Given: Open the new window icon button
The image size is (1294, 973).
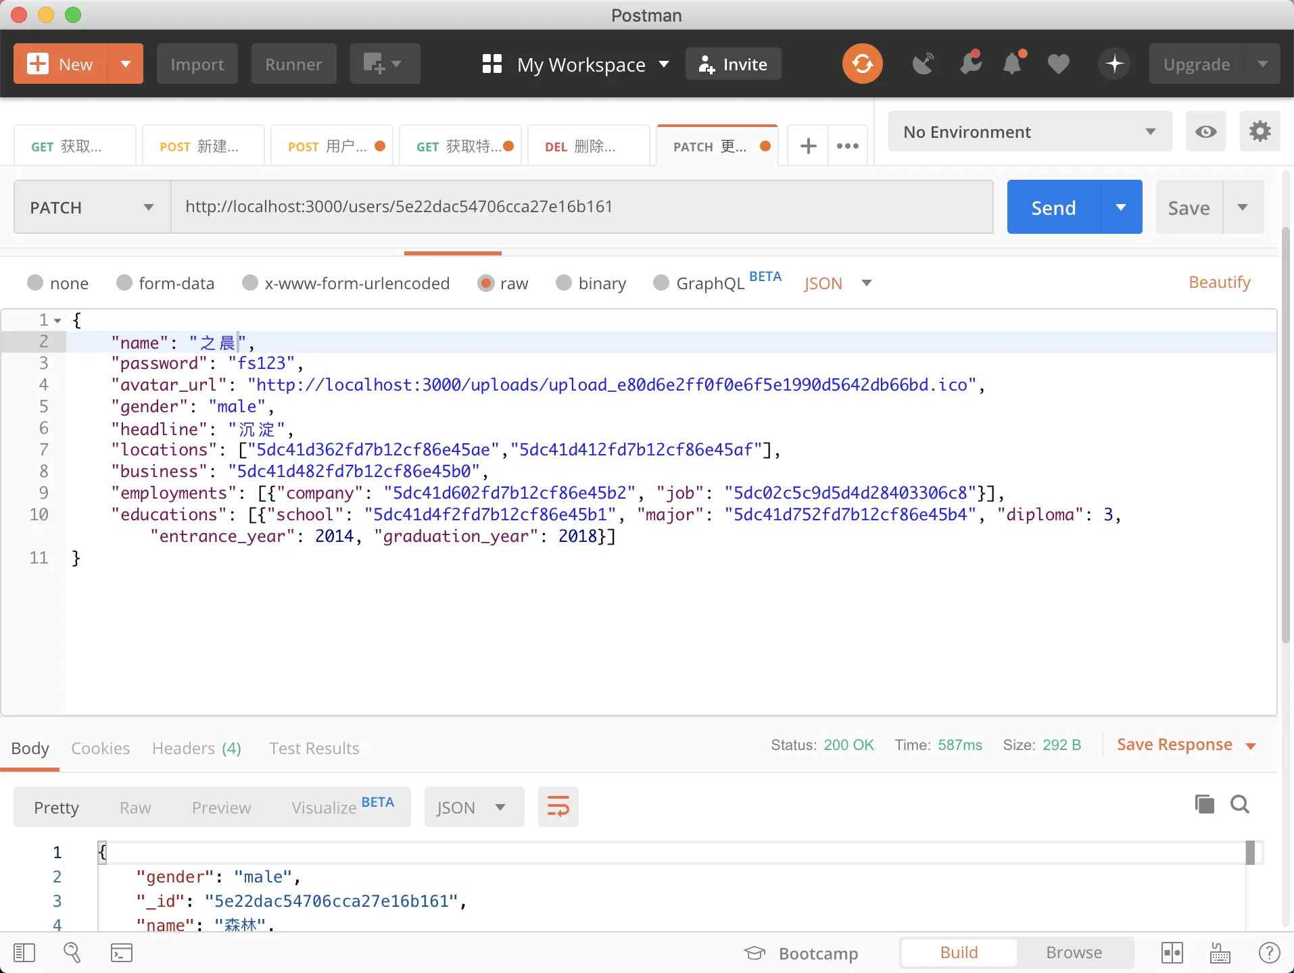Looking at the screenshot, I should (385, 64).
